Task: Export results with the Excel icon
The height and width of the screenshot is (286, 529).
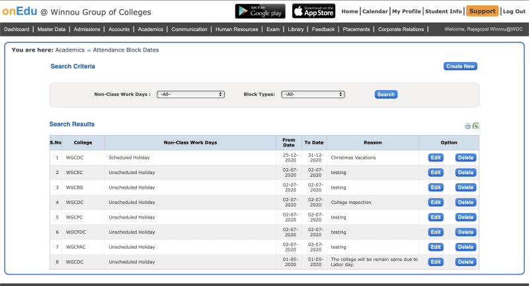Action: pos(475,126)
